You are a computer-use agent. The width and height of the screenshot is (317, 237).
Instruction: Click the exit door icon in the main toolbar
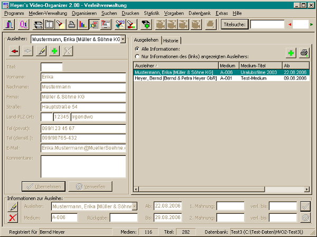10,24
